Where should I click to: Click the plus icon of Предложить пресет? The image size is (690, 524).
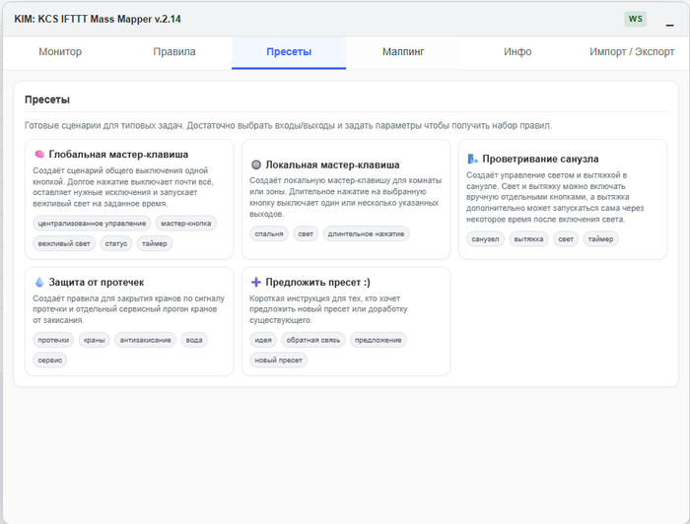(x=256, y=283)
